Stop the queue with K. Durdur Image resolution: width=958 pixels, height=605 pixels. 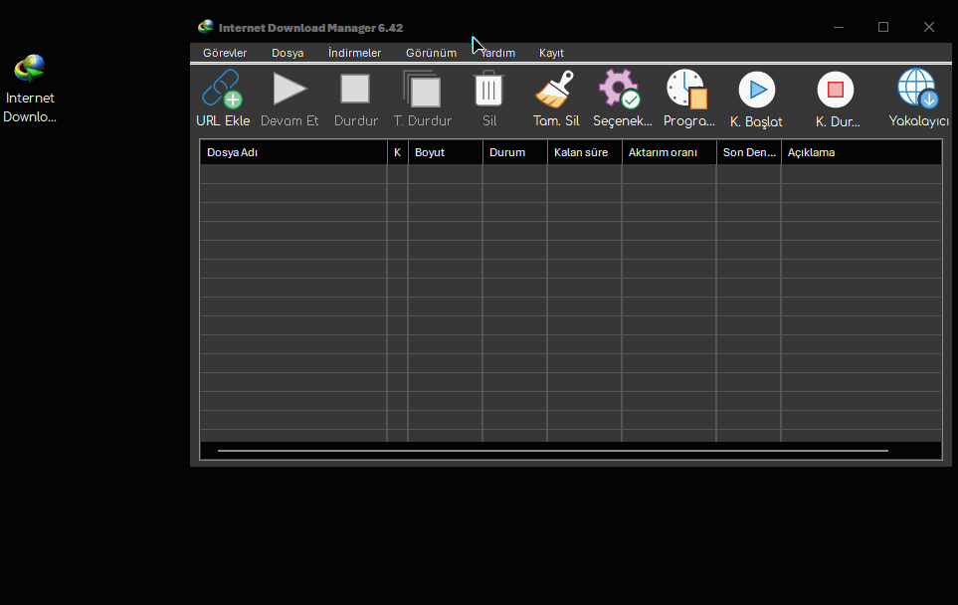point(836,90)
